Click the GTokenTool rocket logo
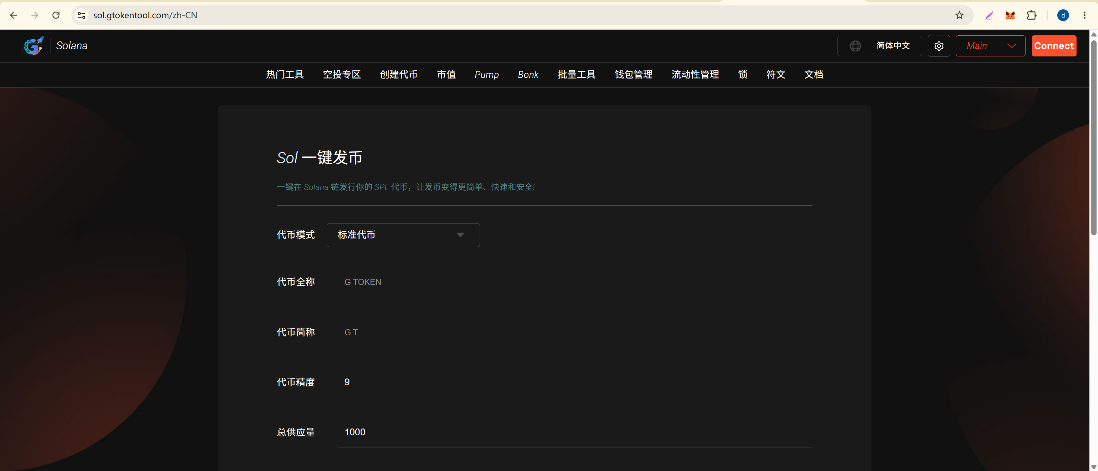This screenshot has width=1098, height=471. coord(33,46)
